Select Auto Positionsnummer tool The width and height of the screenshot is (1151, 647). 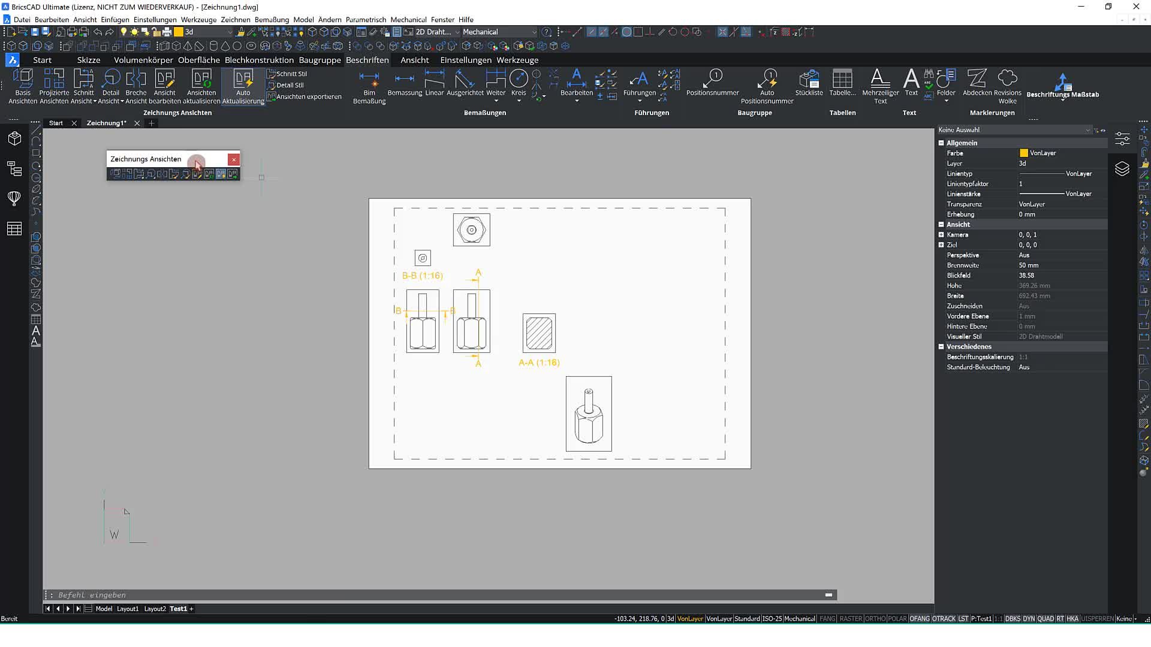click(x=767, y=86)
